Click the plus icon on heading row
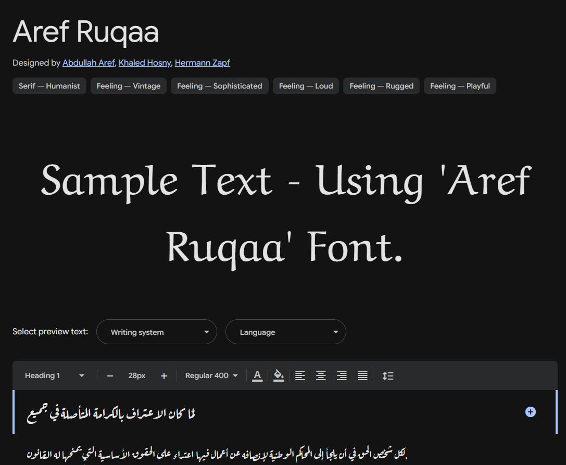The width and height of the screenshot is (566, 465). (530, 412)
